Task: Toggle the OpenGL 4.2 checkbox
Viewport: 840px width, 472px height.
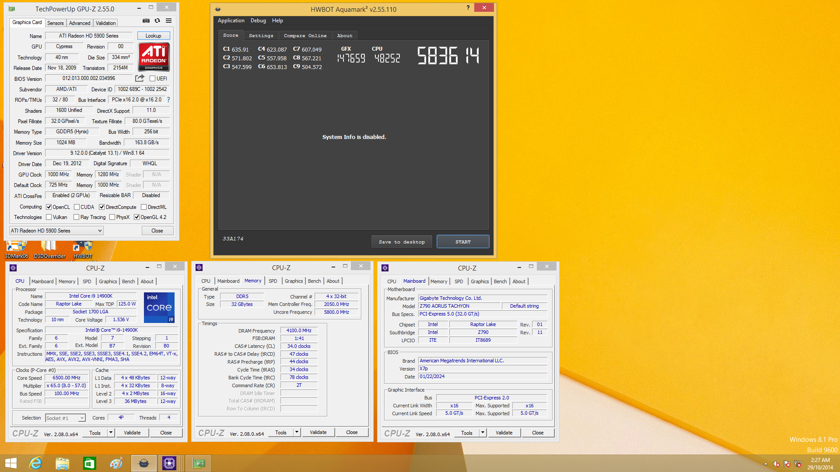Action: 136,217
